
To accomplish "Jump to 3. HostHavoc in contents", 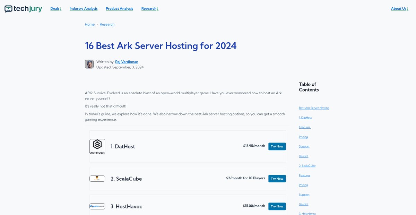I will (x=307, y=214).
